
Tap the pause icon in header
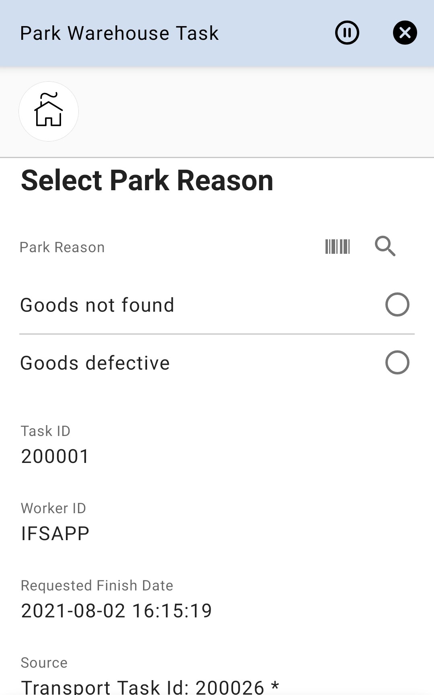pos(347,33)
